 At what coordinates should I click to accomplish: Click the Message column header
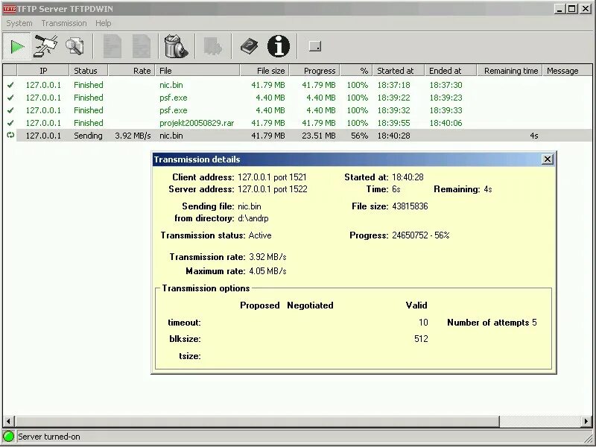pyautogui.click(x=568, y=71)
